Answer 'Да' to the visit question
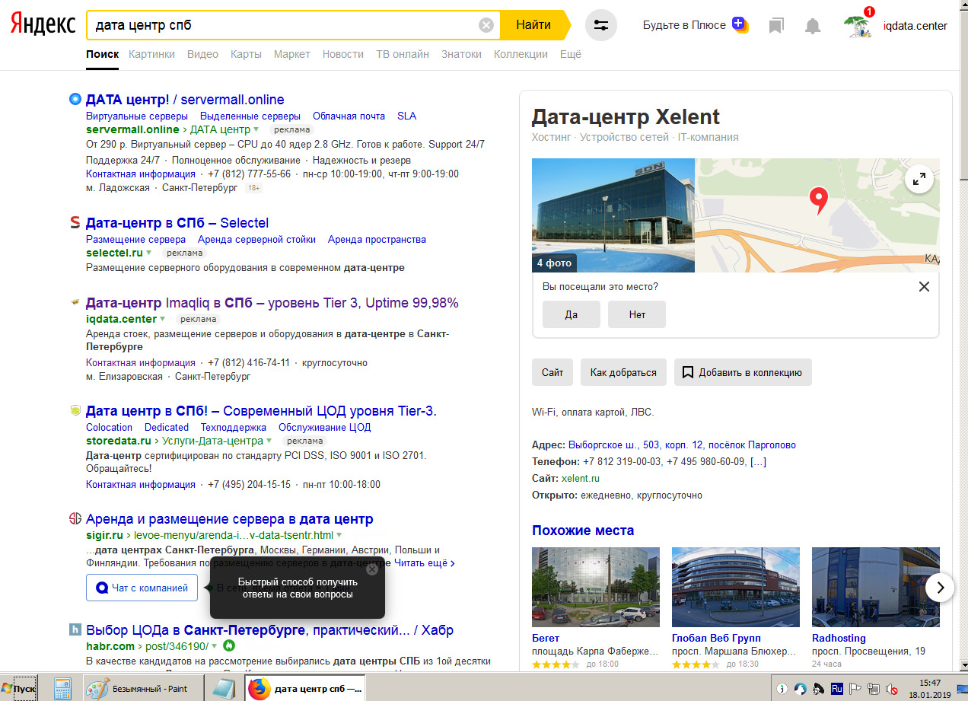 [x=571, y=314]
